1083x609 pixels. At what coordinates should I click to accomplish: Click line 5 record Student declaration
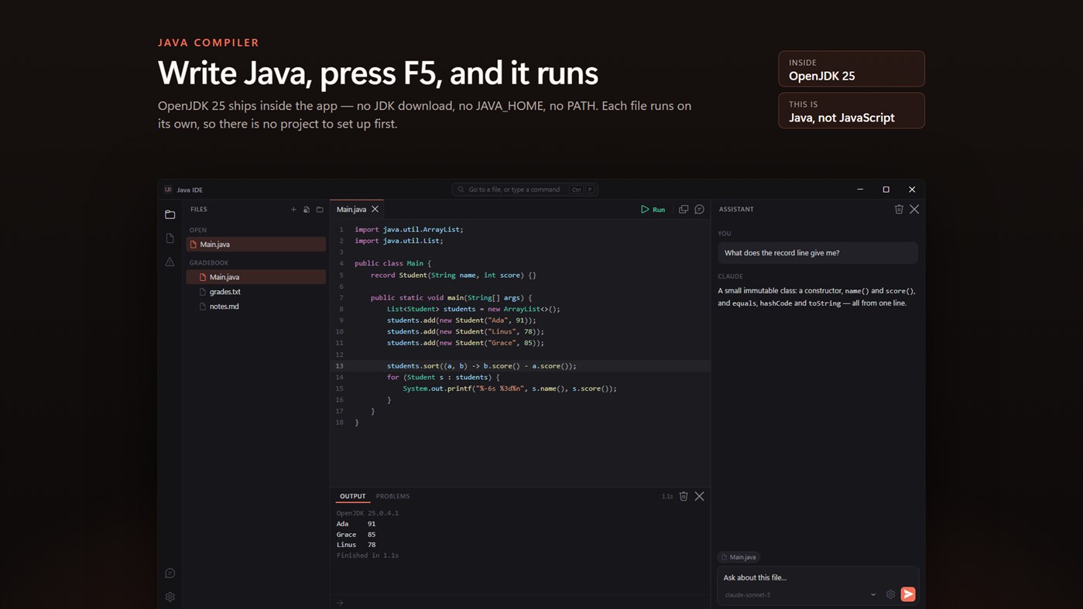(x=454, y=275)
